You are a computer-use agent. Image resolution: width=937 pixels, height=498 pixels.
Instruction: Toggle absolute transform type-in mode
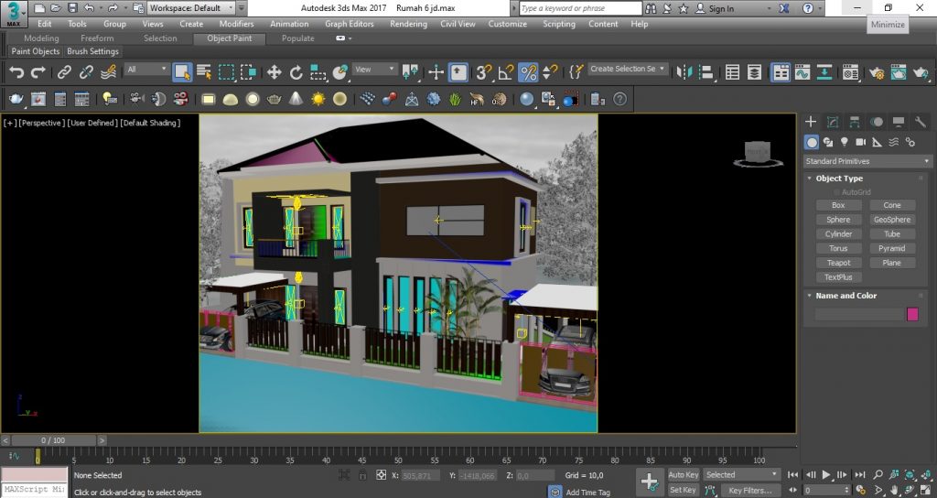382,475
